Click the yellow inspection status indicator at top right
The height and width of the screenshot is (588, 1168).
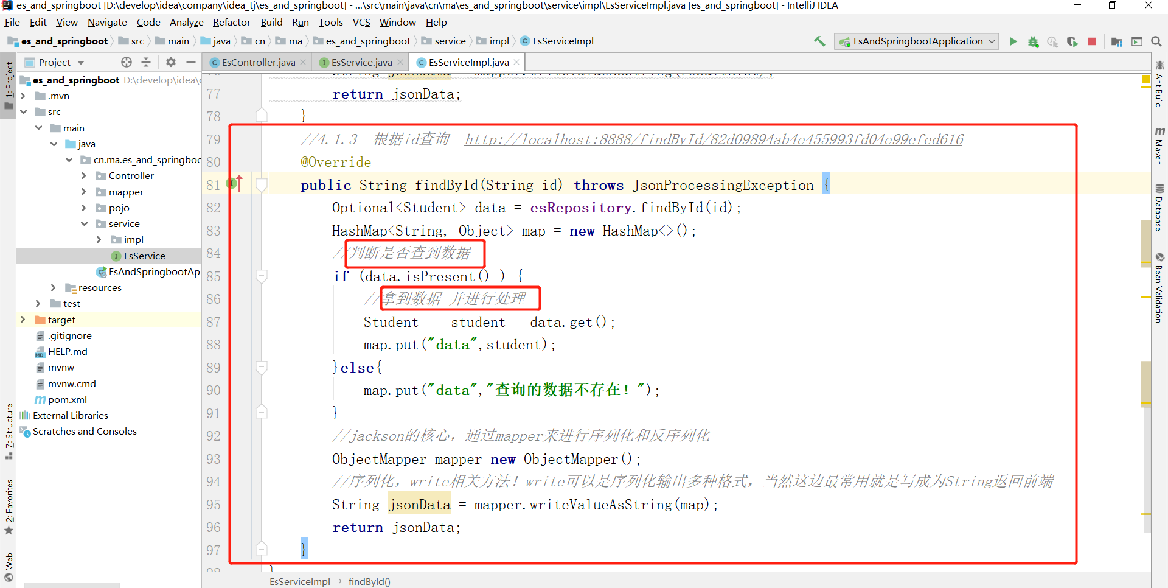[1146, 80]
